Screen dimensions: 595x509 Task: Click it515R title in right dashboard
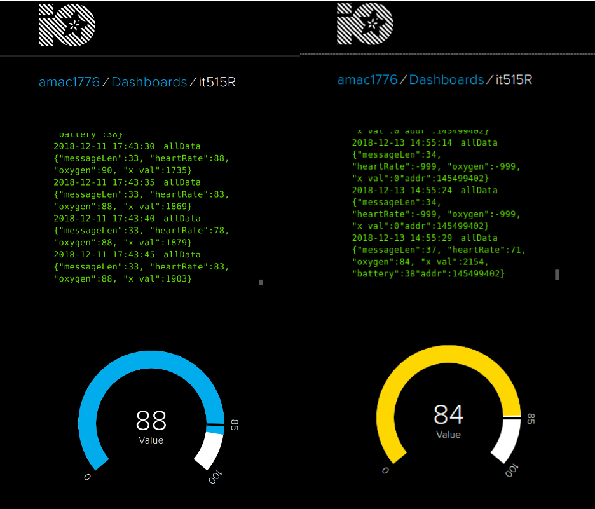tap(514, 79)
